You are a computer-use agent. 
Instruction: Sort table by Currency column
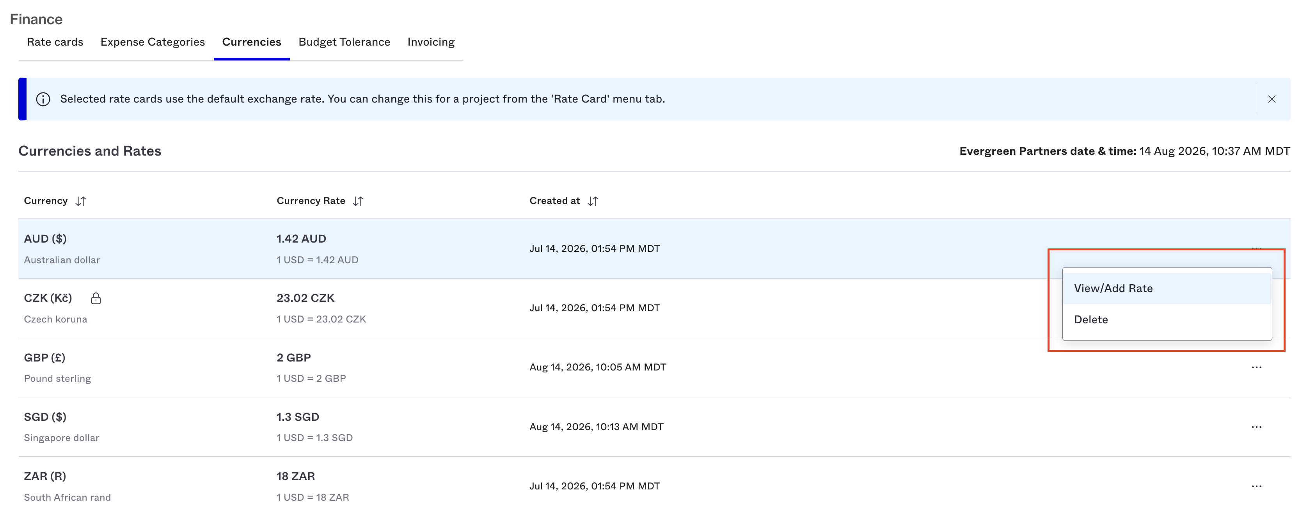[81, 201]
